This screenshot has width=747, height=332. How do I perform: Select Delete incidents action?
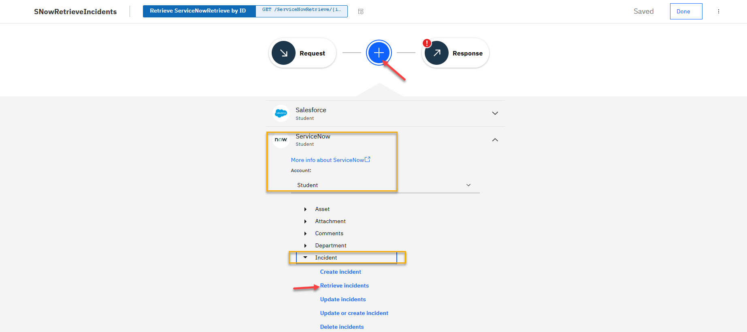pyautogui.click(x=342, y=327)
